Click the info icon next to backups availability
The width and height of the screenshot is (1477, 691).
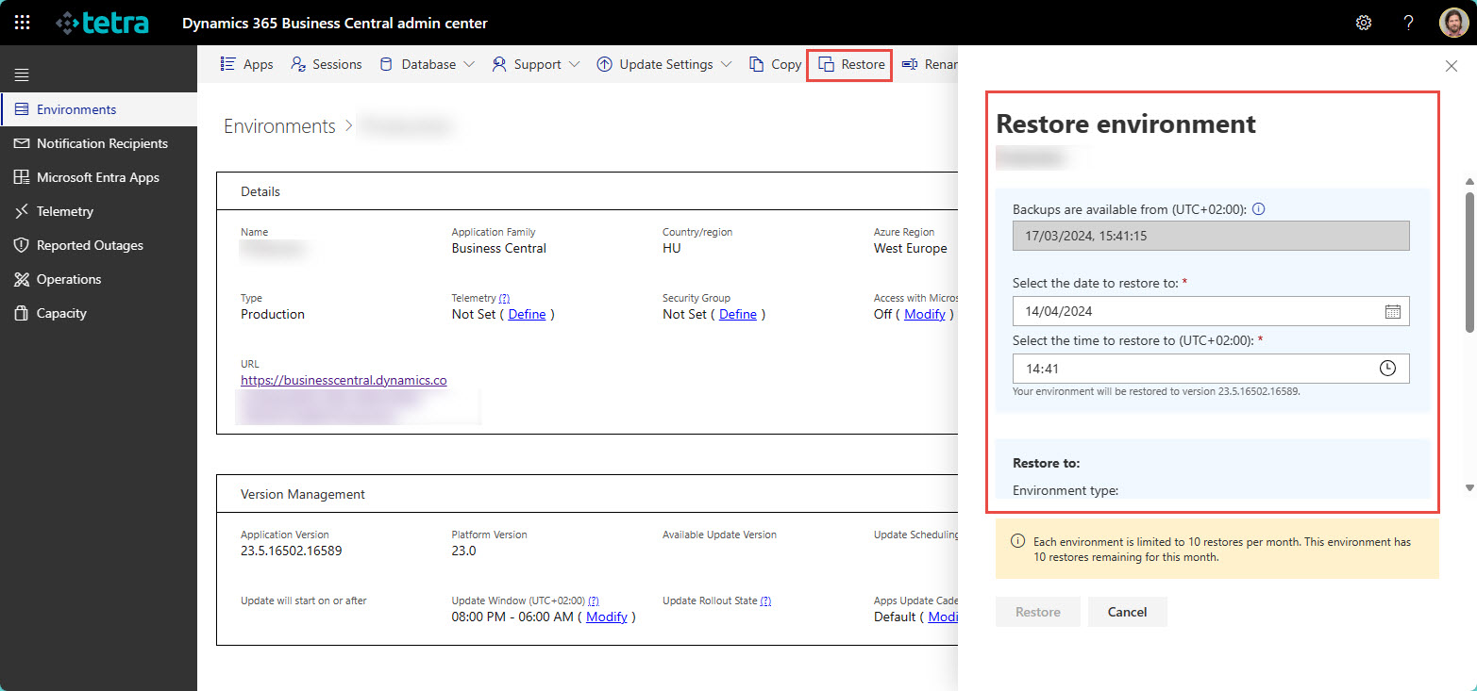(x=1259, y=209)
